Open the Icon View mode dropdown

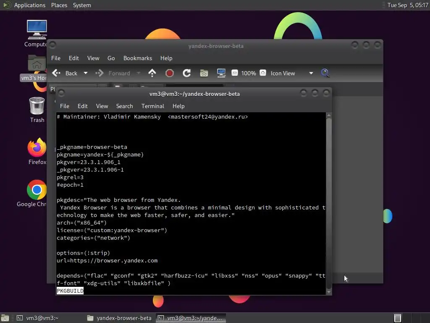291,73
